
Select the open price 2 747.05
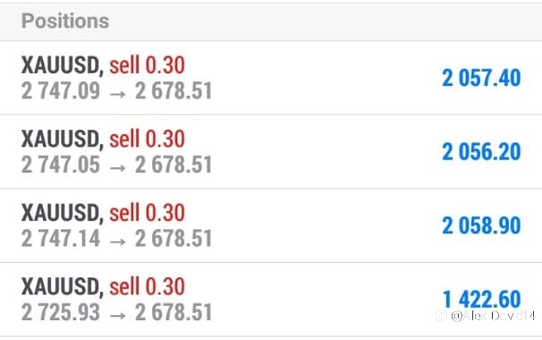[61, 165]
